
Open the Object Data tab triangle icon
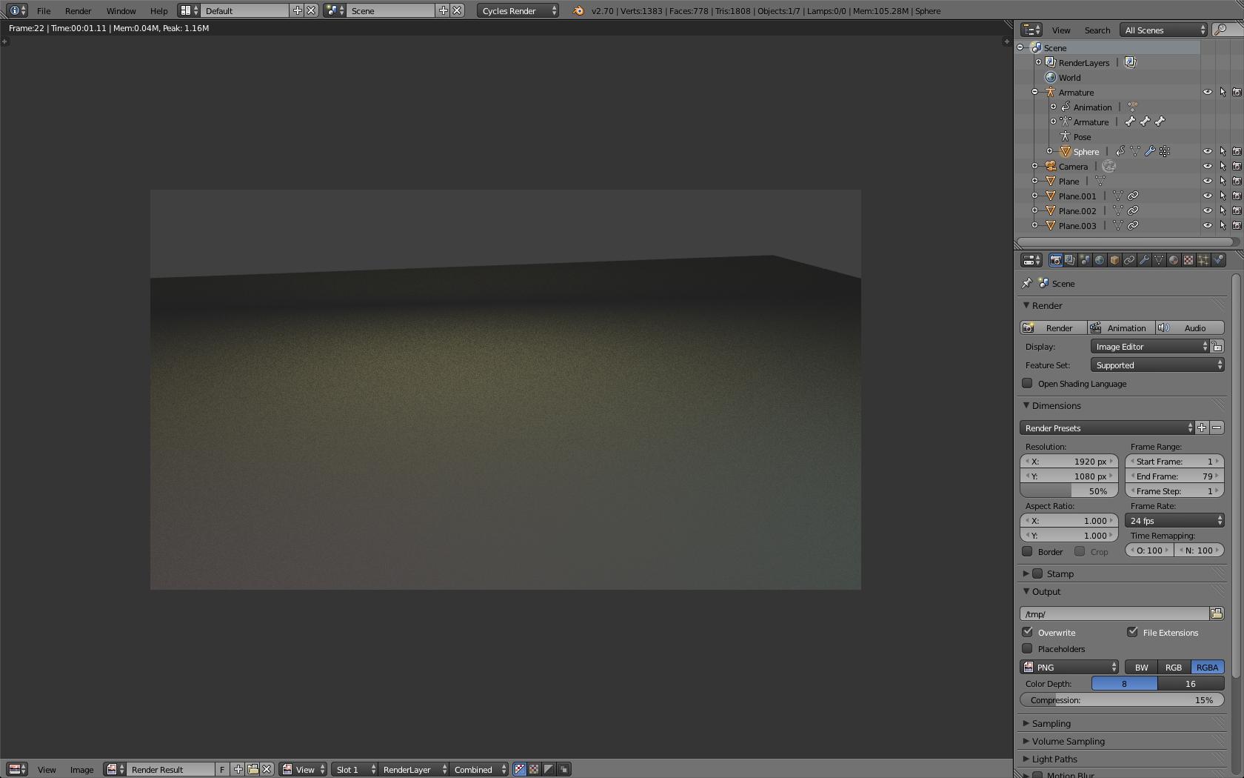(1159, 260)
